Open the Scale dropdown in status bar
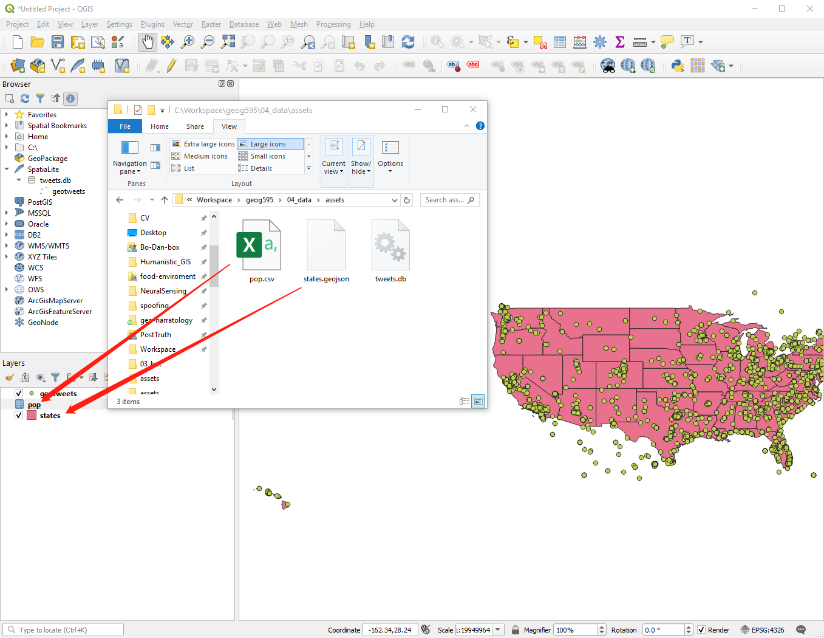This screenshot has height=638, width=824. (x=497, y=629)
